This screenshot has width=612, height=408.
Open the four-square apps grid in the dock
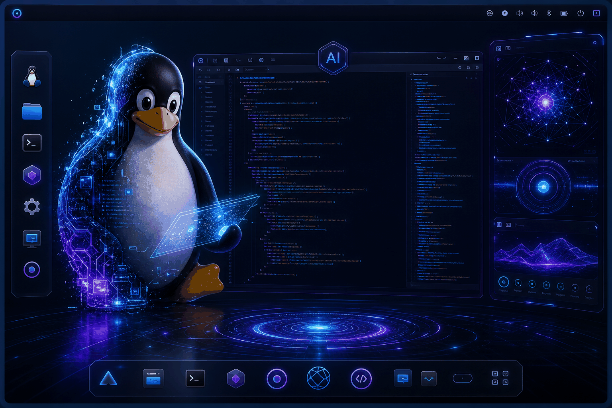[500, 378]
